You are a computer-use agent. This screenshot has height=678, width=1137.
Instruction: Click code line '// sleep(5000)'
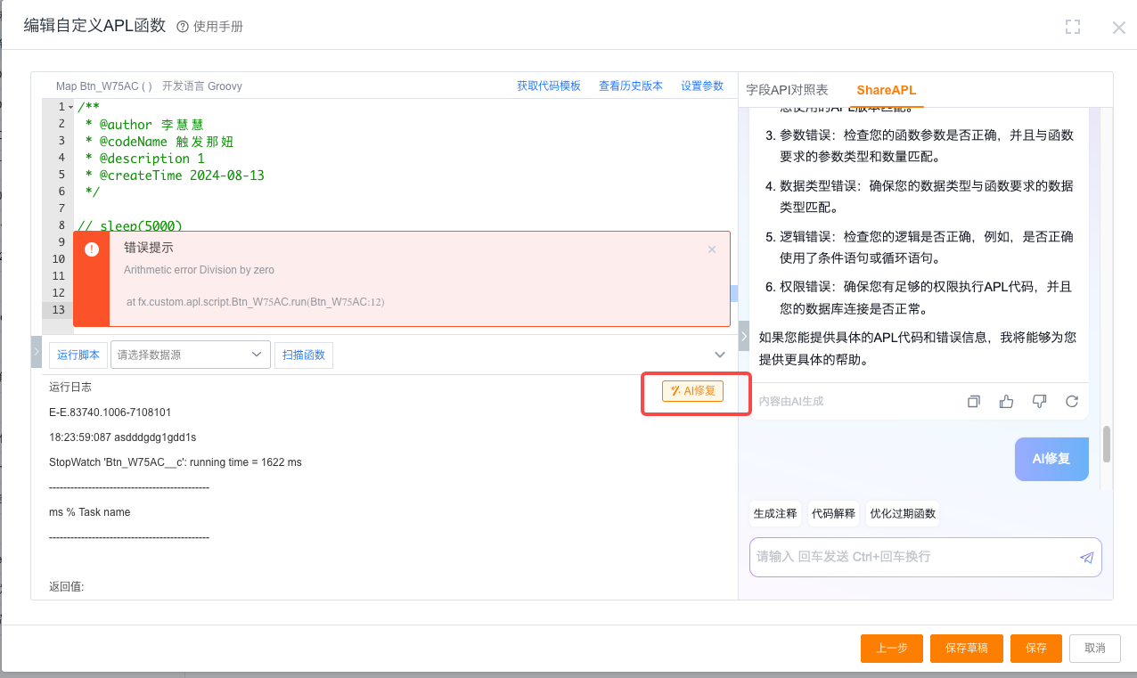(x=130, y=226)
